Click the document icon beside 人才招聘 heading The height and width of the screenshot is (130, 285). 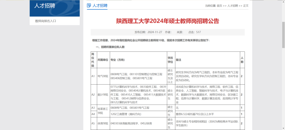click(89, 6)
